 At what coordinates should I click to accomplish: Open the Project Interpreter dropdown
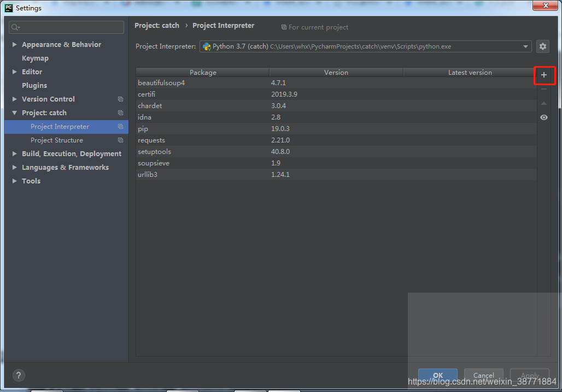365,46
